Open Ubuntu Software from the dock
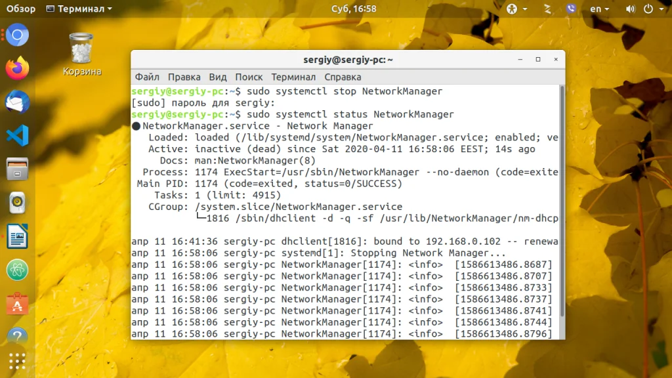This screenshot has height=378, width=672. pyautogui.click(x=17, y=304)
